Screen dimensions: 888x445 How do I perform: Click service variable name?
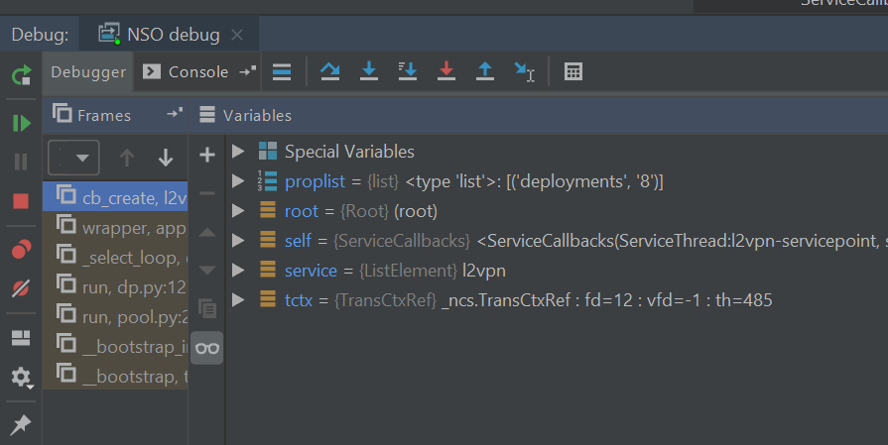click(x=311, y=271)
